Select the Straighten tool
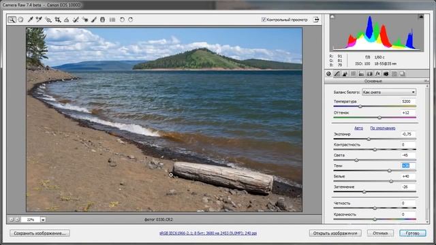 [x=66, y=20]
